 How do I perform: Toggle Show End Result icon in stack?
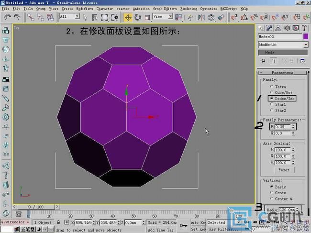pyautogui.click(x=274, y=61)
